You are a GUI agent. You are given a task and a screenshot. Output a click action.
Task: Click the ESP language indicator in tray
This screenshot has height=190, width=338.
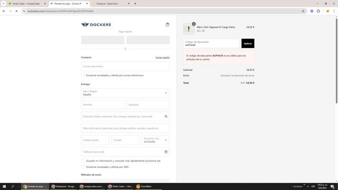coord(313,186)
